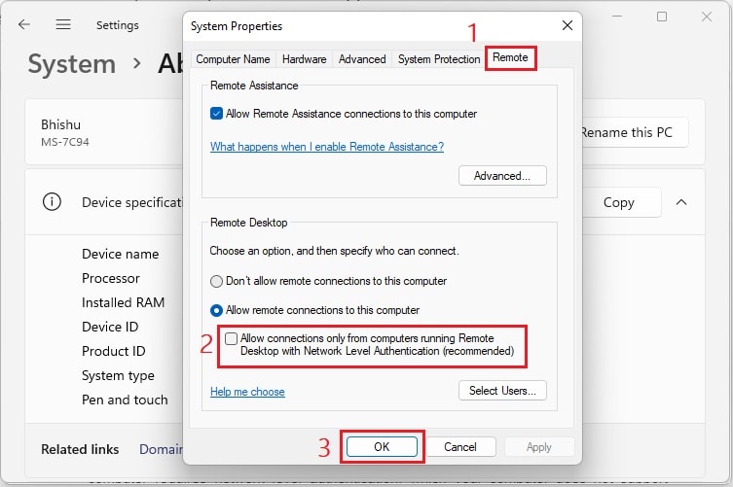Viewport: 733px width, 487px height.
Task: Click the MS-7C94 model text
Action: tap(65, 142)
